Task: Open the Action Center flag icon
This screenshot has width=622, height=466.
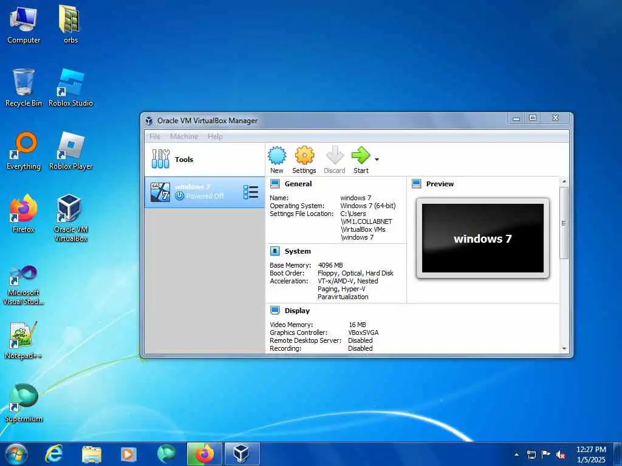Action: tap(546, 454)
